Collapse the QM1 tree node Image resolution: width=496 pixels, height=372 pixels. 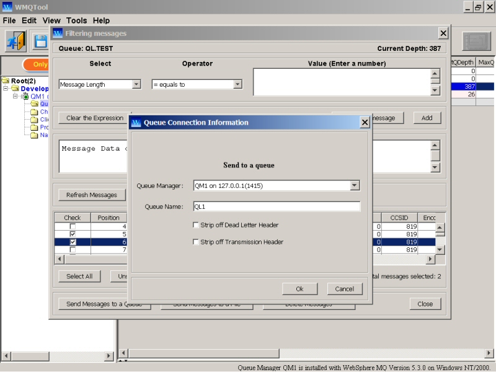click(x=15, y=96)
